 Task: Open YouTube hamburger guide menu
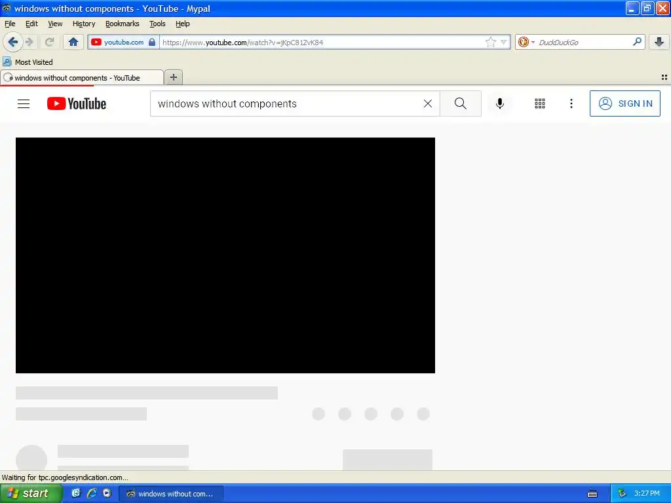click(24, 103)
